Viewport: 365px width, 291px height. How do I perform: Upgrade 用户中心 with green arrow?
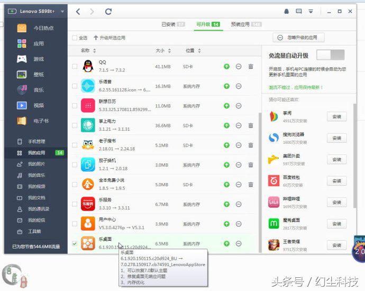pyautogui.click(x=226, y=224)
